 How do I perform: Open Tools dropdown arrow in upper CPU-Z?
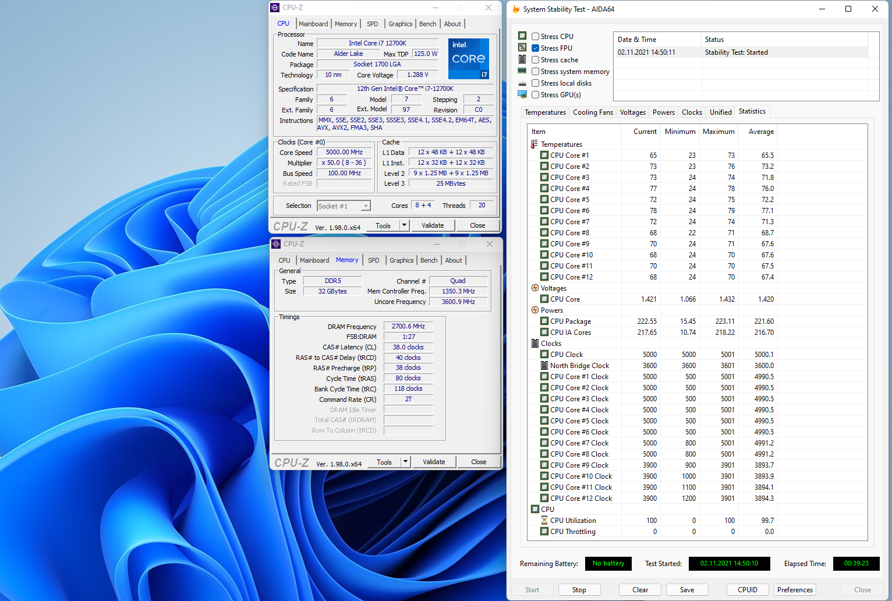point(404,225)
